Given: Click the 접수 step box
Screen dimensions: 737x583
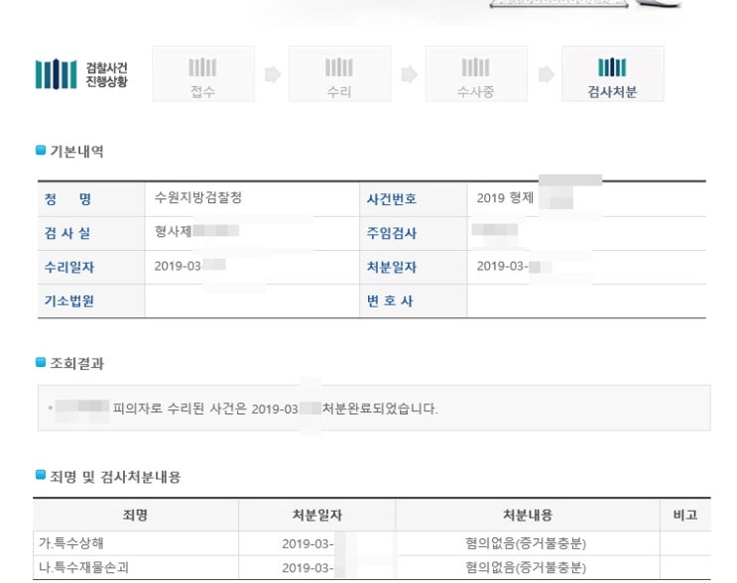Looking at the screenshot, I should pos(203,73).
